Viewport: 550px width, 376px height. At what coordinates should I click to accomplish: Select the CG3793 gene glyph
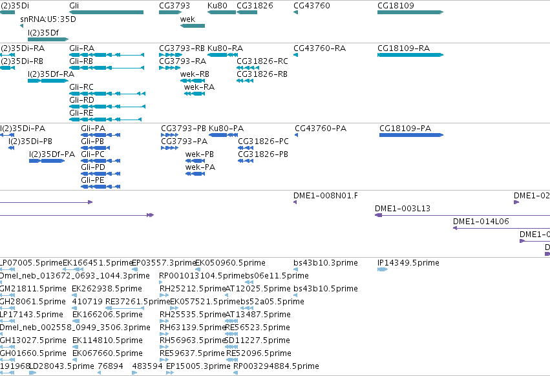[x=170, y=12]
